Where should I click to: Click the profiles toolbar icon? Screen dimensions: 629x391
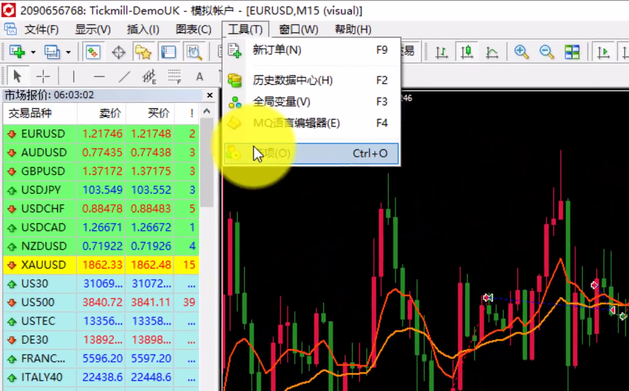pos(52,52)
